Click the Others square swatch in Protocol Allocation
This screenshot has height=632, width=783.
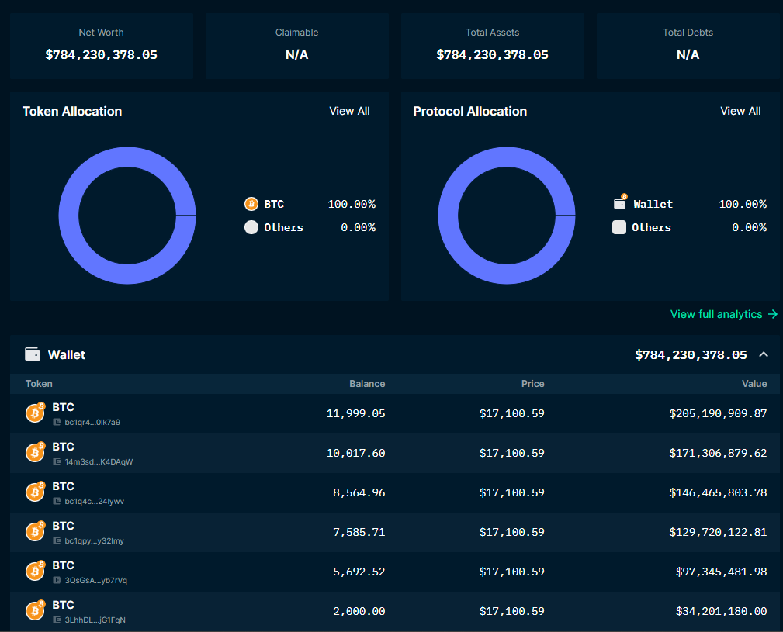click(x=619, y=227)
